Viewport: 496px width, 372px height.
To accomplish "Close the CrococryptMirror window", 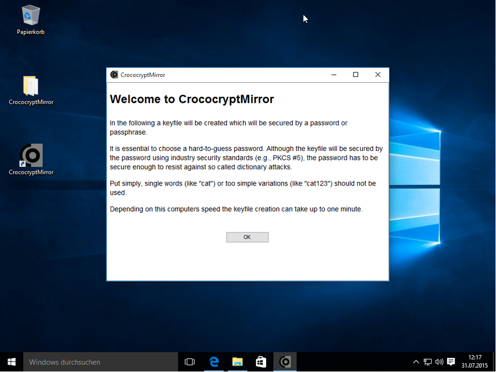I will pyautogui.click(x=378, y=75).
